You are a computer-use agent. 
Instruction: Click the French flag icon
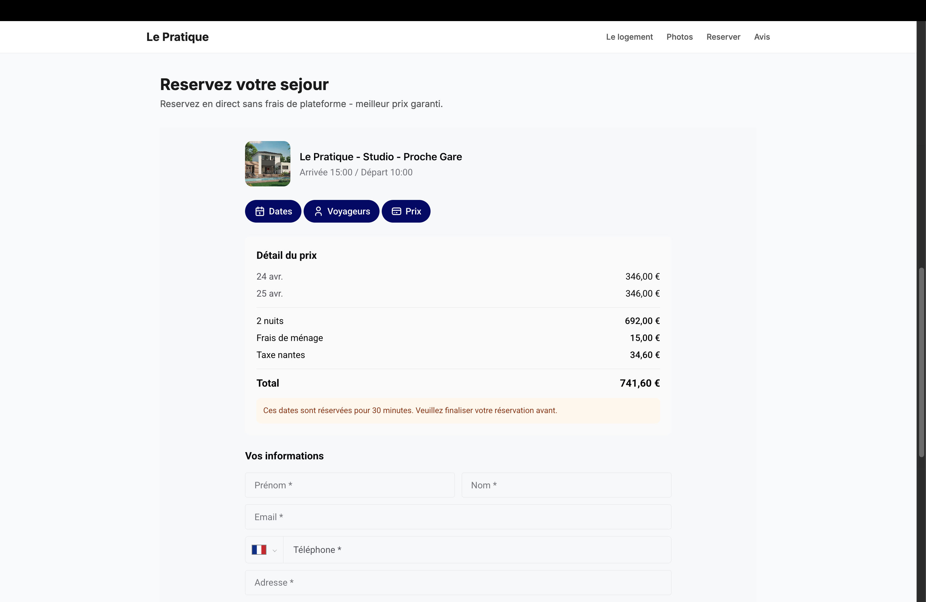(x=259, y=549)
